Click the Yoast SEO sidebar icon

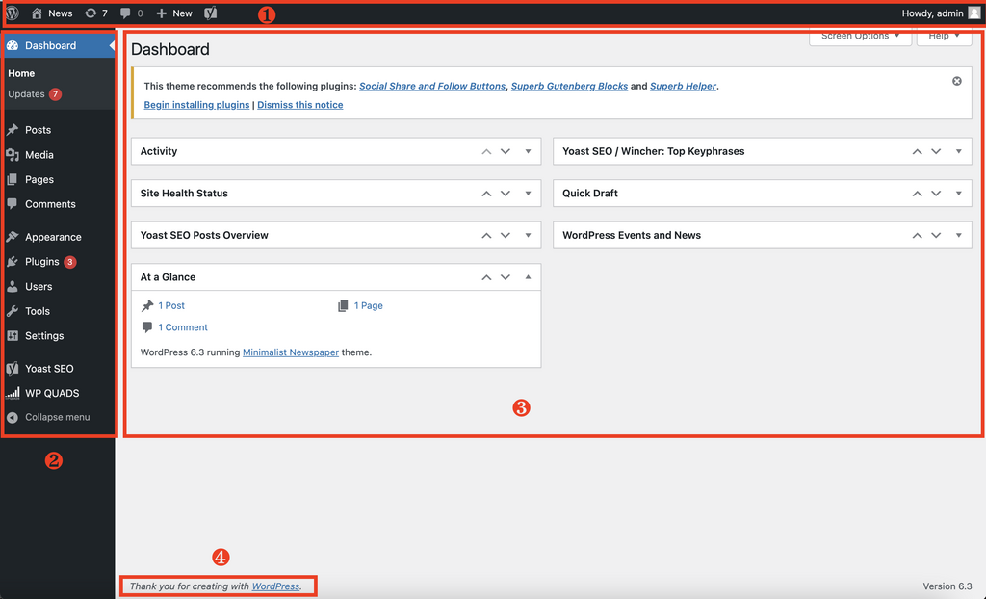coord(12,369)
